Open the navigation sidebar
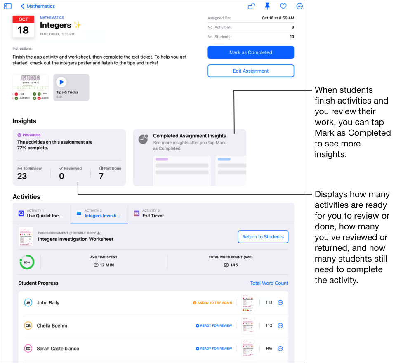Screen dimensions: 396x363 pos(7,6)
